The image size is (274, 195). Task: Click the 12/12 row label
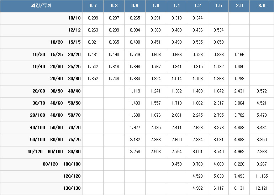pyautogui.click(x=74, y=30)
